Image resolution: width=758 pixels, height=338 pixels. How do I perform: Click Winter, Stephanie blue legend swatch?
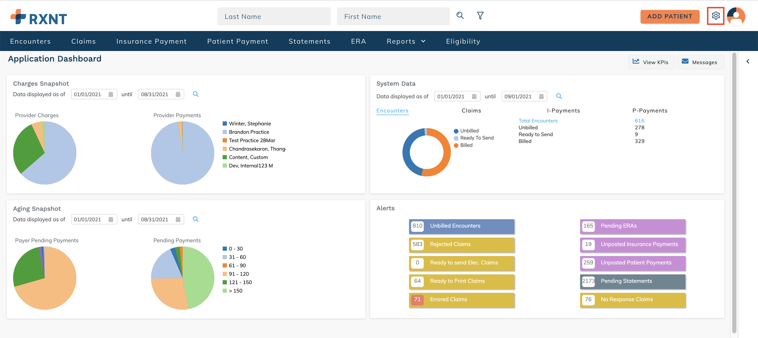point(225,124)
